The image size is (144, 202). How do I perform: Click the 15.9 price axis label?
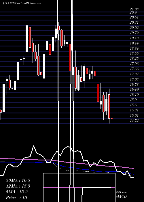coord(133,100)
